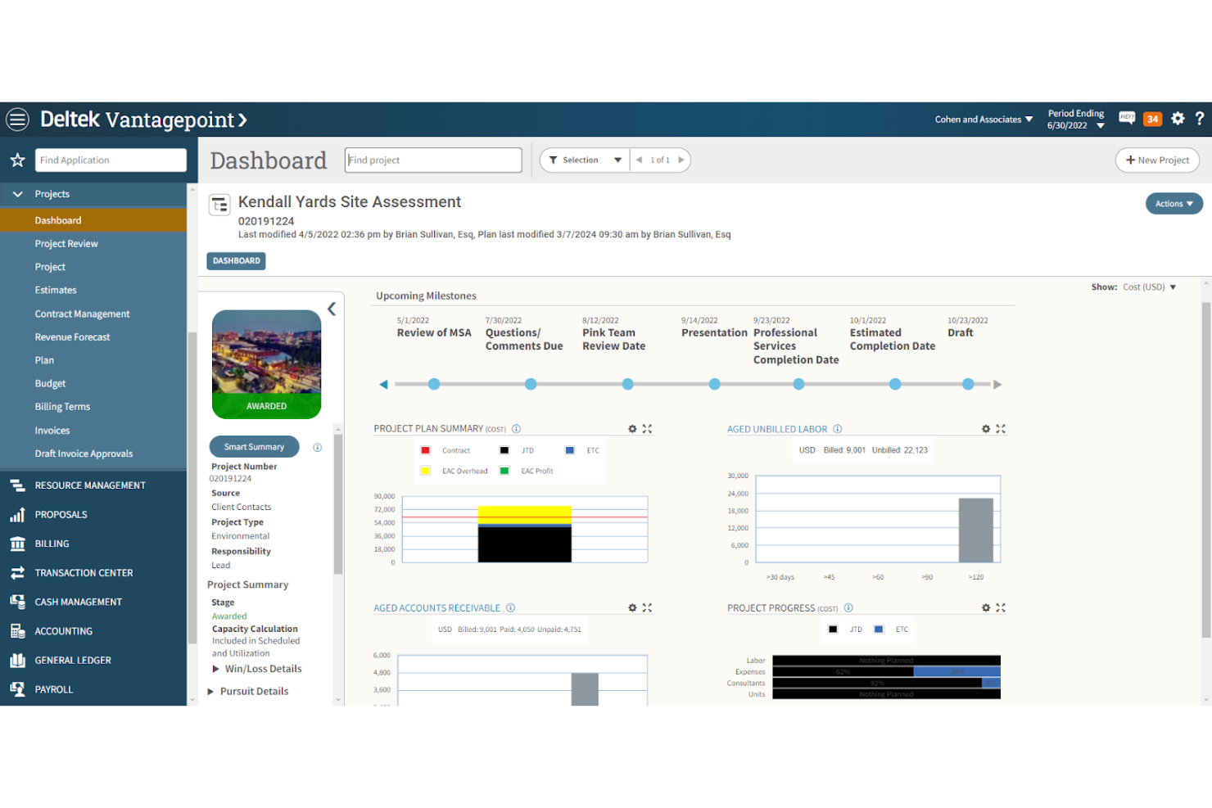Viewport: 1212px width, 808px height.
Task: Open the Revenue Forecast menu item
Action: (x=72, y=336)
